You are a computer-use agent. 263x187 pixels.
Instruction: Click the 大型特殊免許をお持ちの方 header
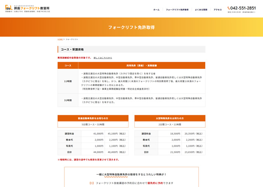170,118
